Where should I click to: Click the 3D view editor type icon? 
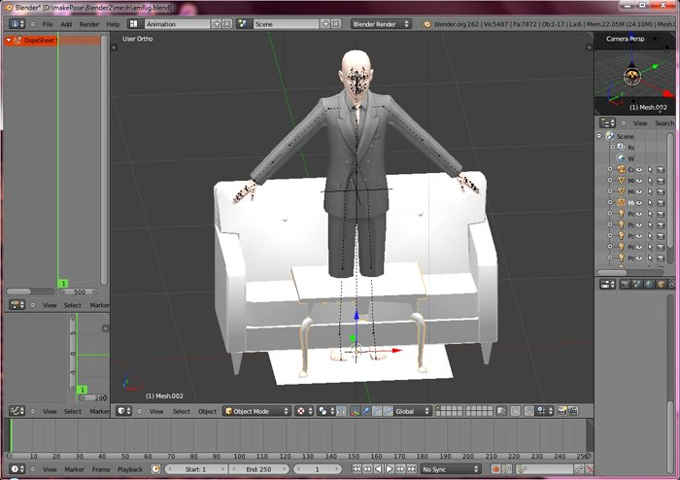pyautogui.click(x=122, y=411)
